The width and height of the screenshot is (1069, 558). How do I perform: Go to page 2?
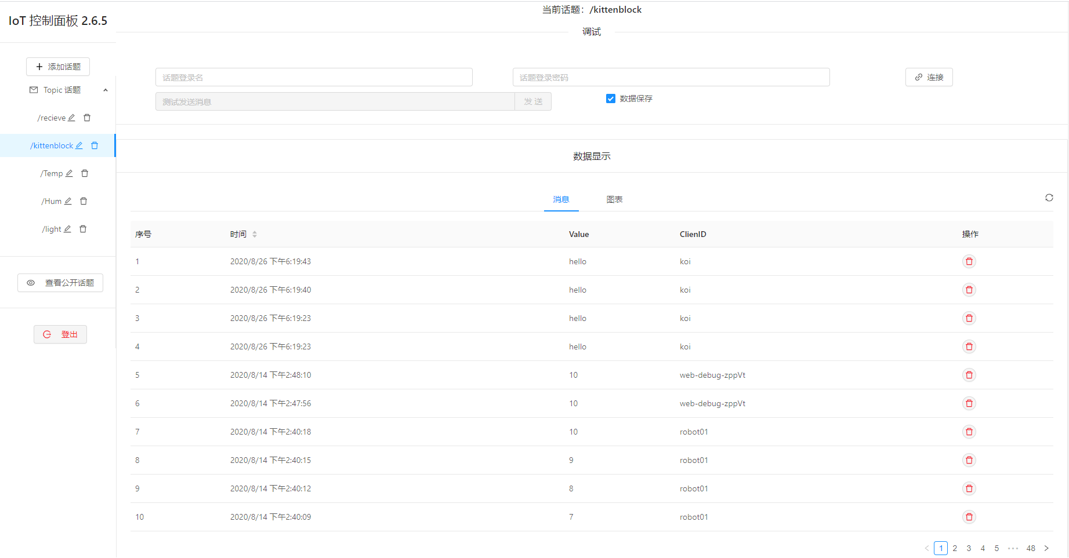955,548
